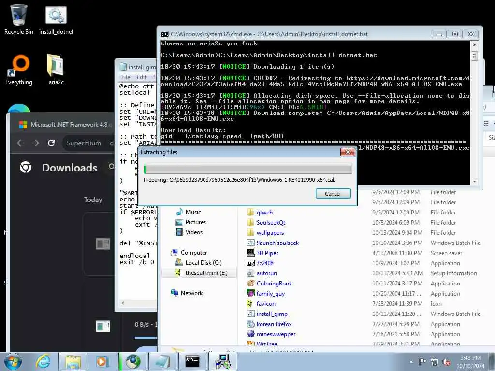Click the browser forward arrow

[36, 143]
